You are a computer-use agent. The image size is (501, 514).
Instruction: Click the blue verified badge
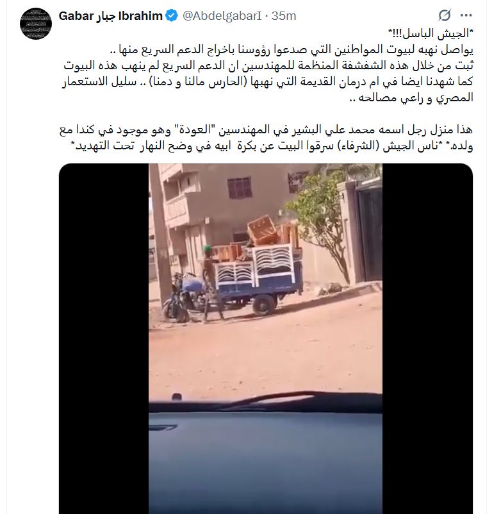172,16
